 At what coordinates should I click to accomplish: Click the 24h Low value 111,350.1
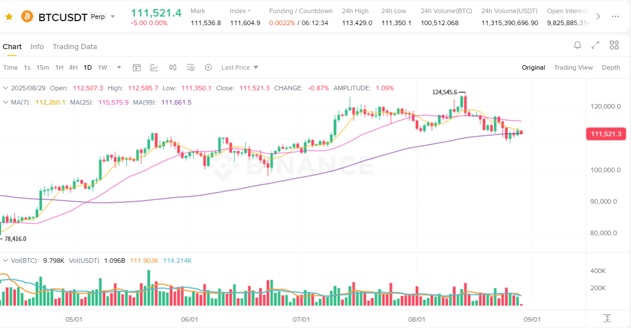396,23
